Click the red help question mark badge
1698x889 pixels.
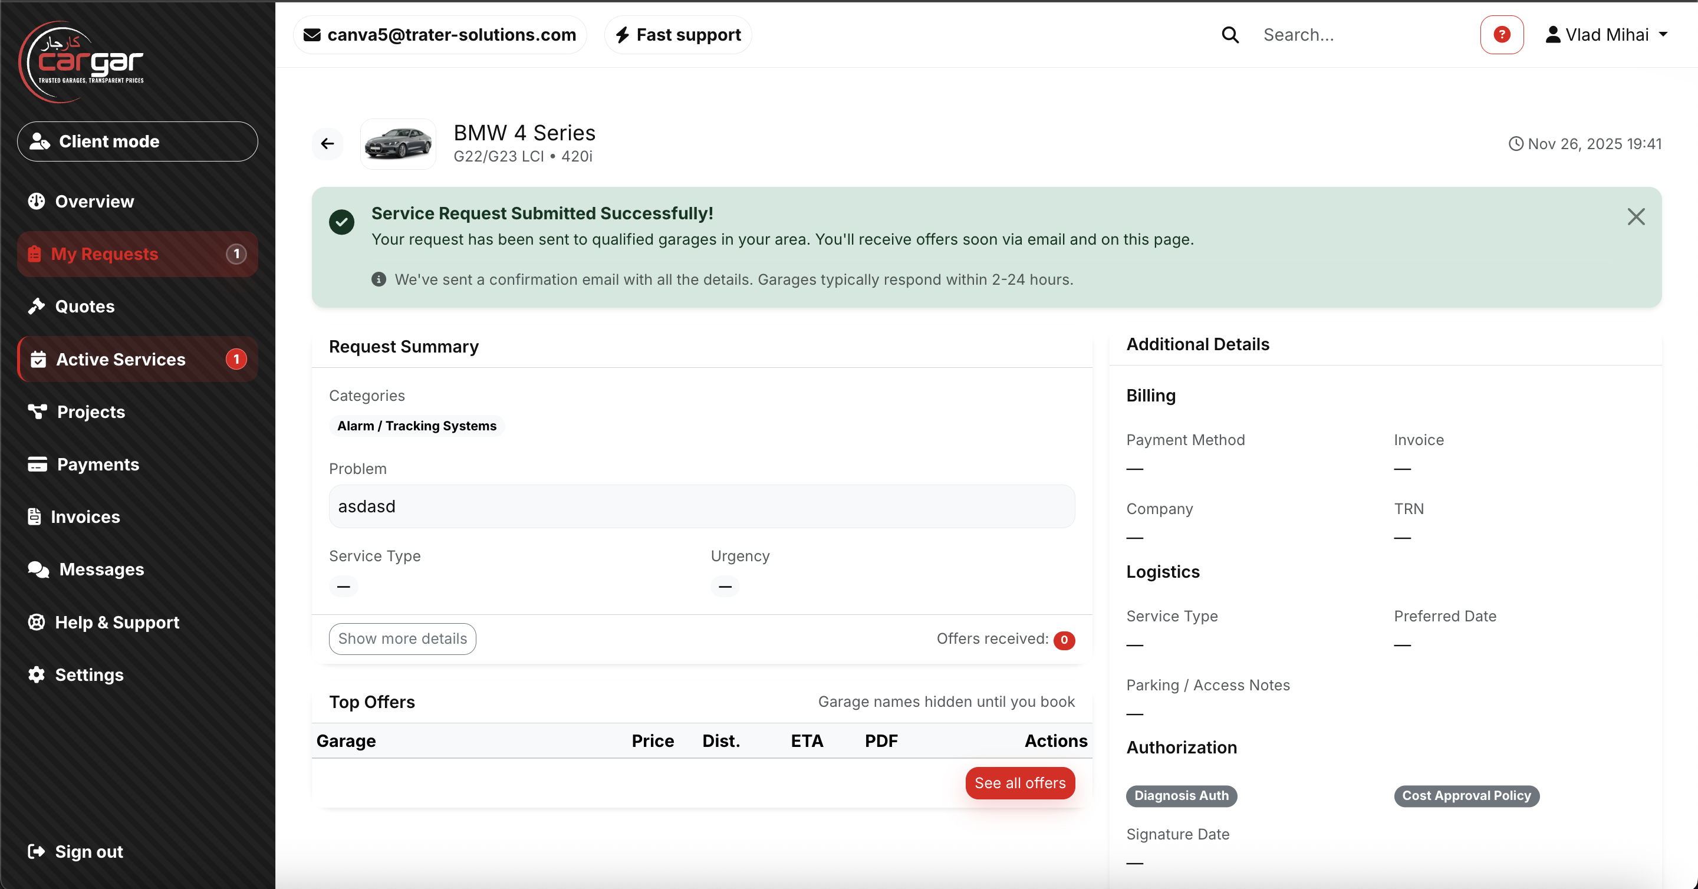(1502, 34)
